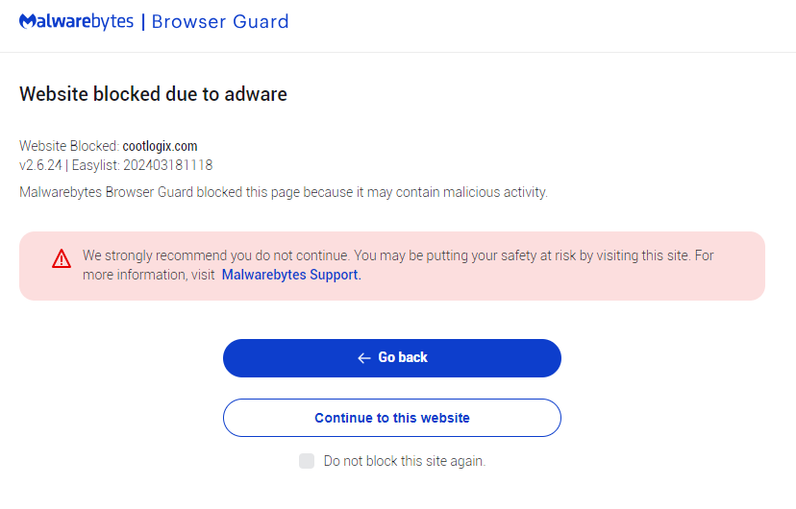
Task: Click the red warning triangle icon
Action: (x=62, y=258)
